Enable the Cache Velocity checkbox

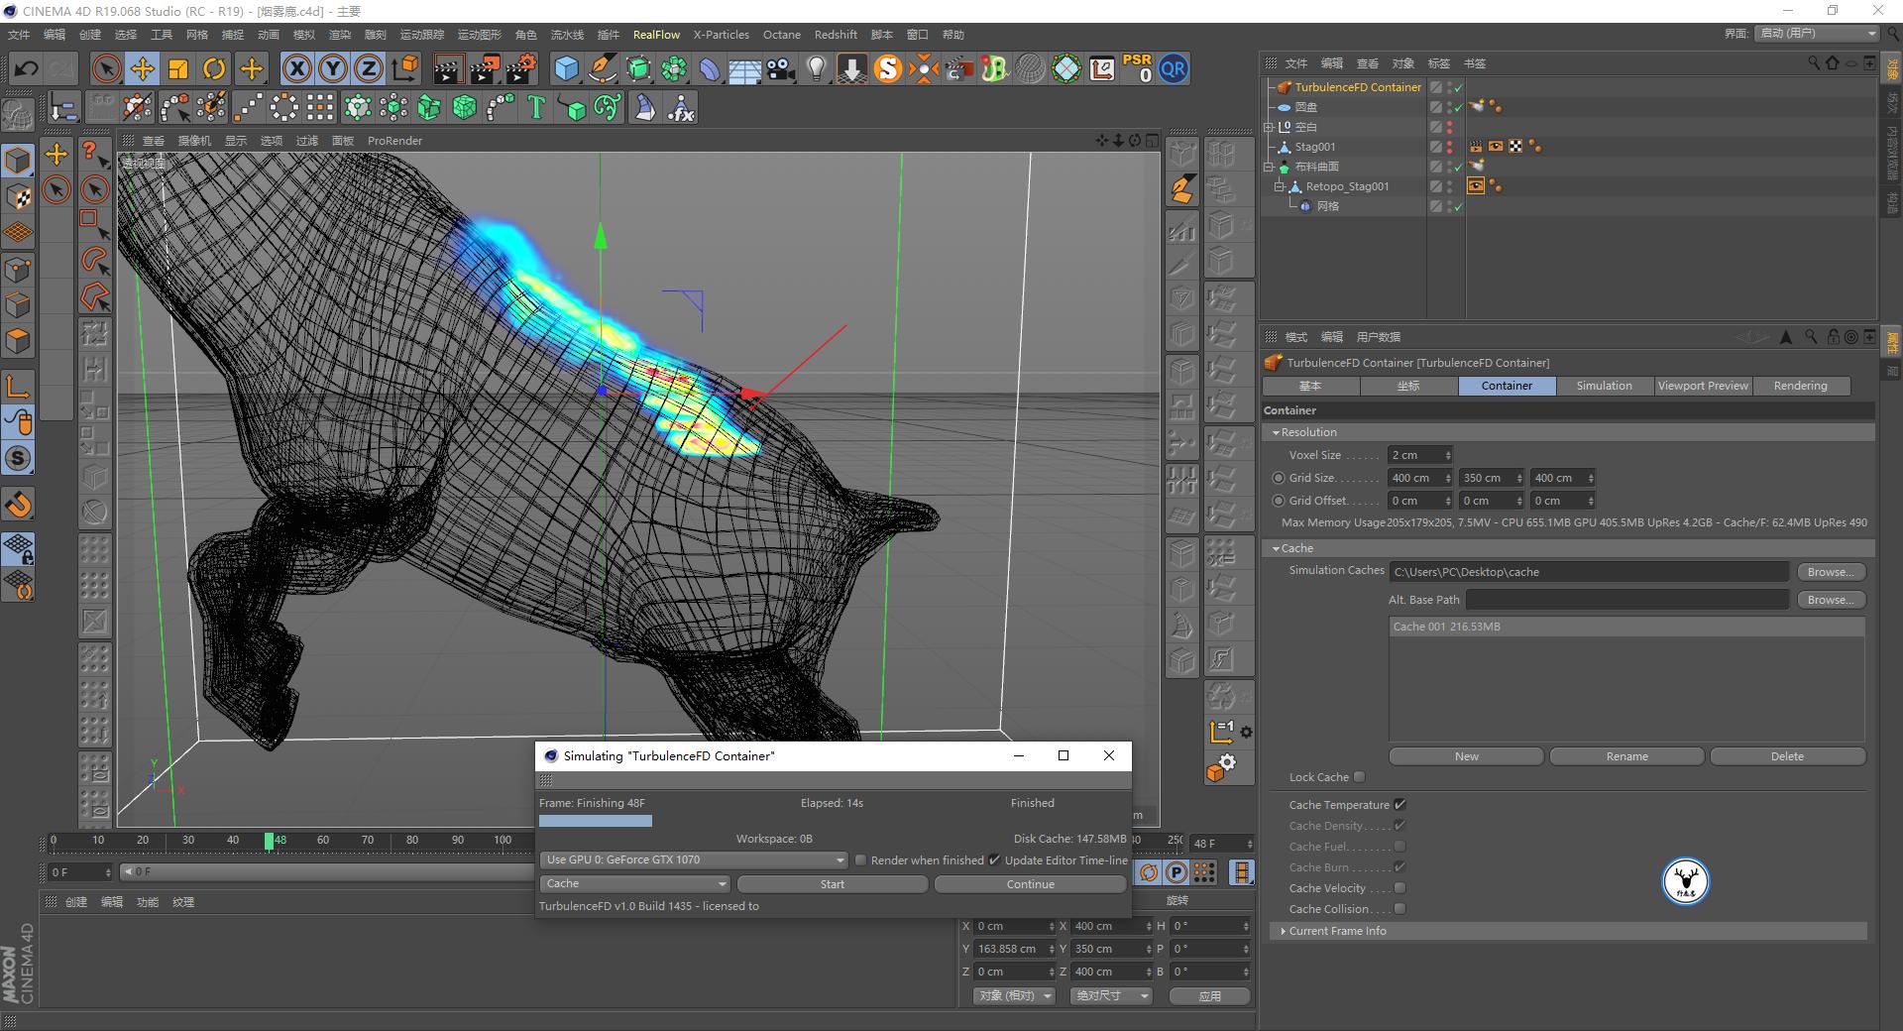(1399, 888)
